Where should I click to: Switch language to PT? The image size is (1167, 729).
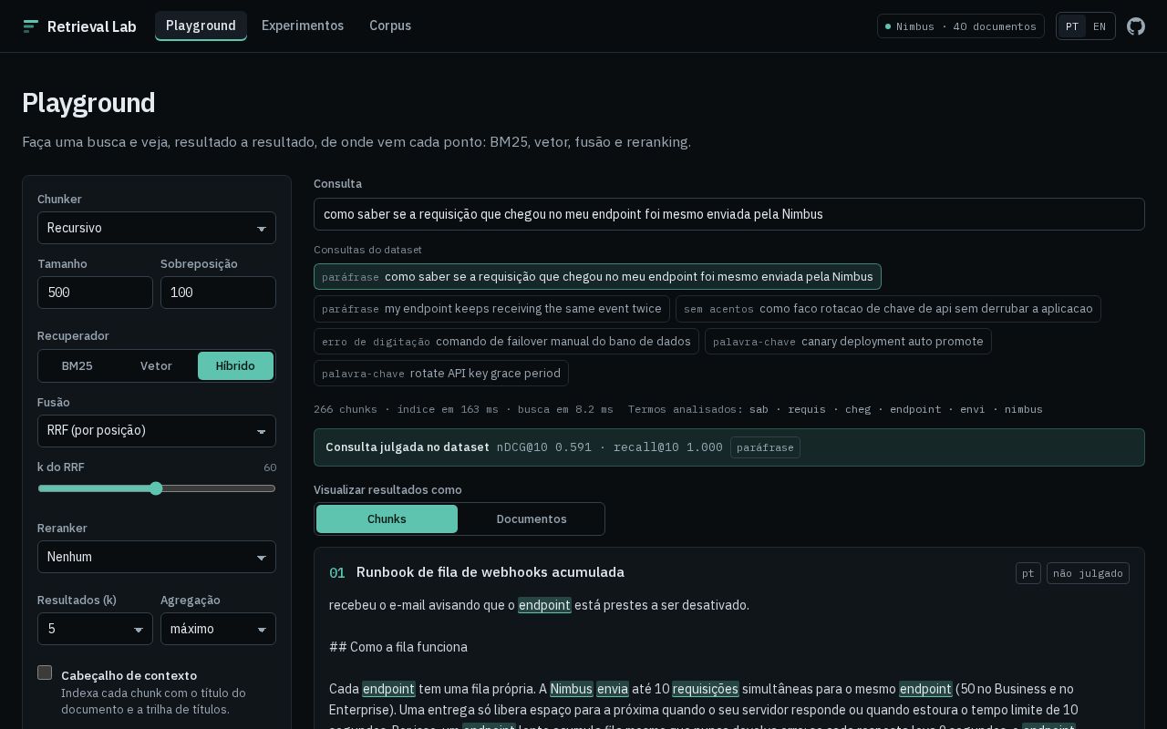click(x=1072, y=26)
